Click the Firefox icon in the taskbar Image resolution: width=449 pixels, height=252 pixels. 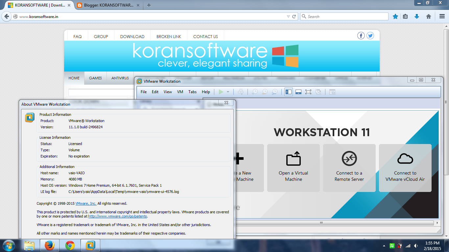click(x=49, y=245)
